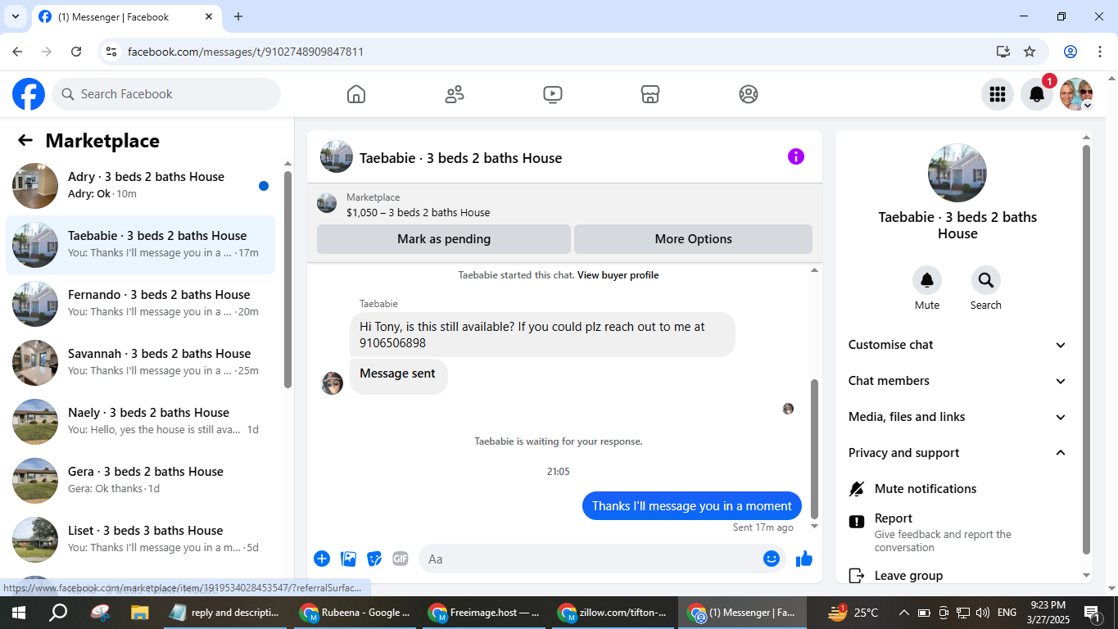Click the blue 'Thanks I'll message you in a moment' bubble

[x=692, y=505]
